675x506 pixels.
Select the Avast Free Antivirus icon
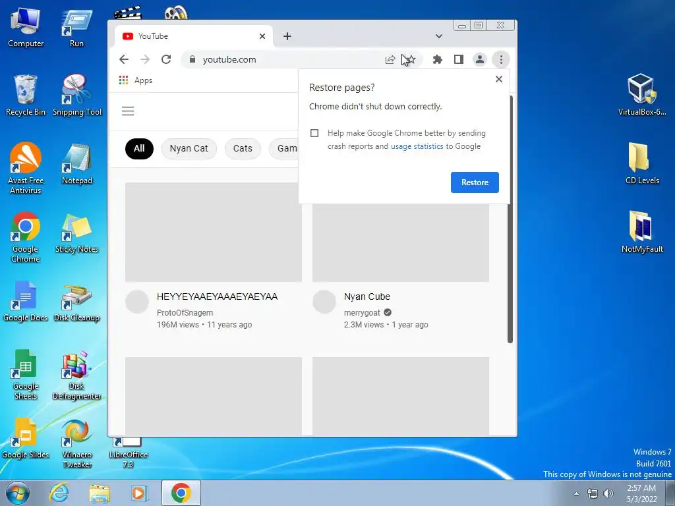(x=26, y=169)
